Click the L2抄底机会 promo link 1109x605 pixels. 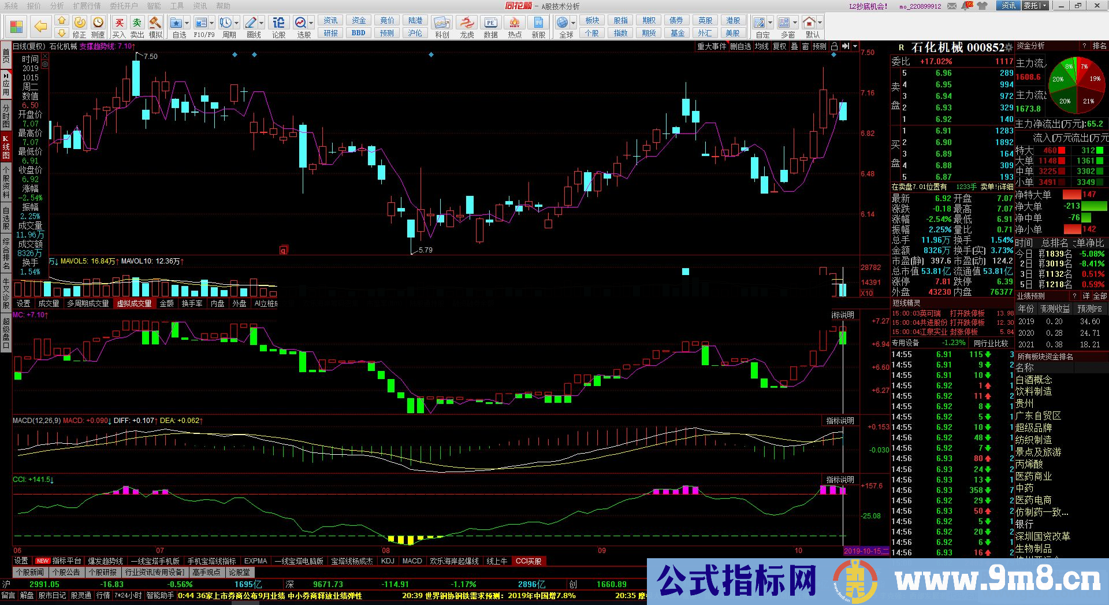[868, 6]
